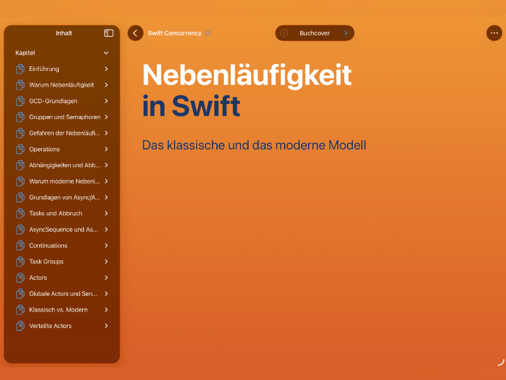
Task: Click the Gruppen und Semaphoren document icon
Action: (20, 117)
